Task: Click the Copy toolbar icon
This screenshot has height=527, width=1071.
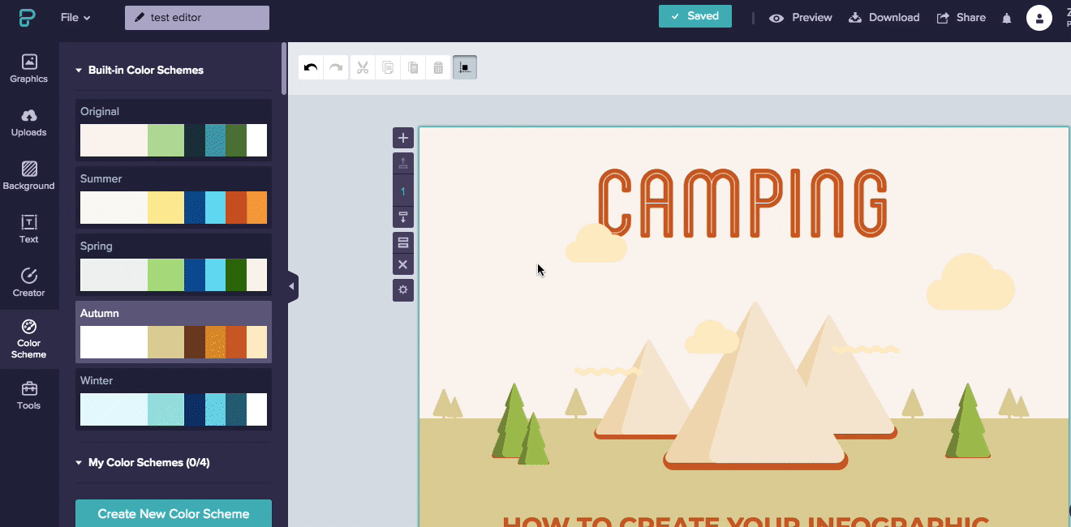Action: pos(388,67)
